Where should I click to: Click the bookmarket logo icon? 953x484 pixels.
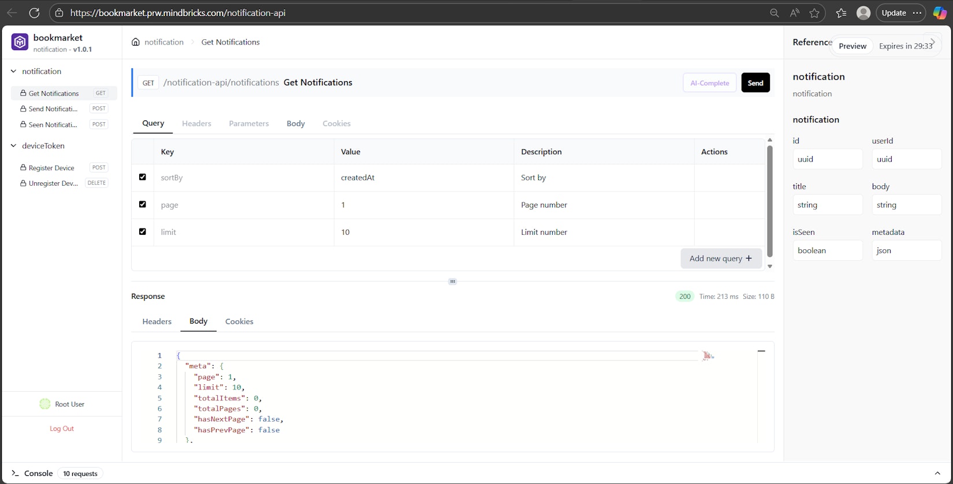pyautogui.click(x=20, y=42)
